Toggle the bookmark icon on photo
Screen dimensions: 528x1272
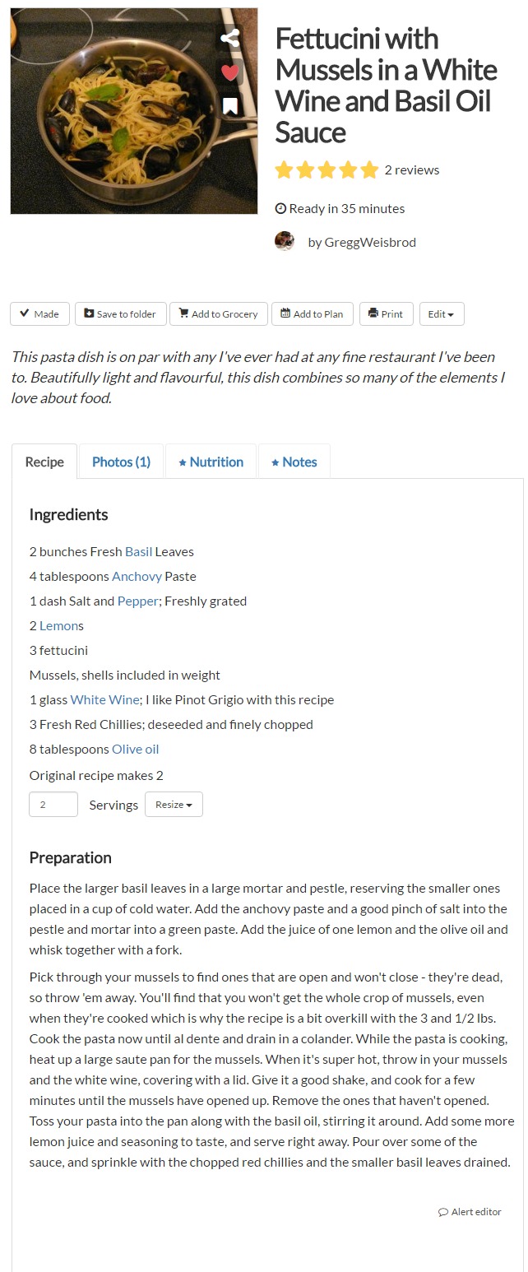[230, 106]
